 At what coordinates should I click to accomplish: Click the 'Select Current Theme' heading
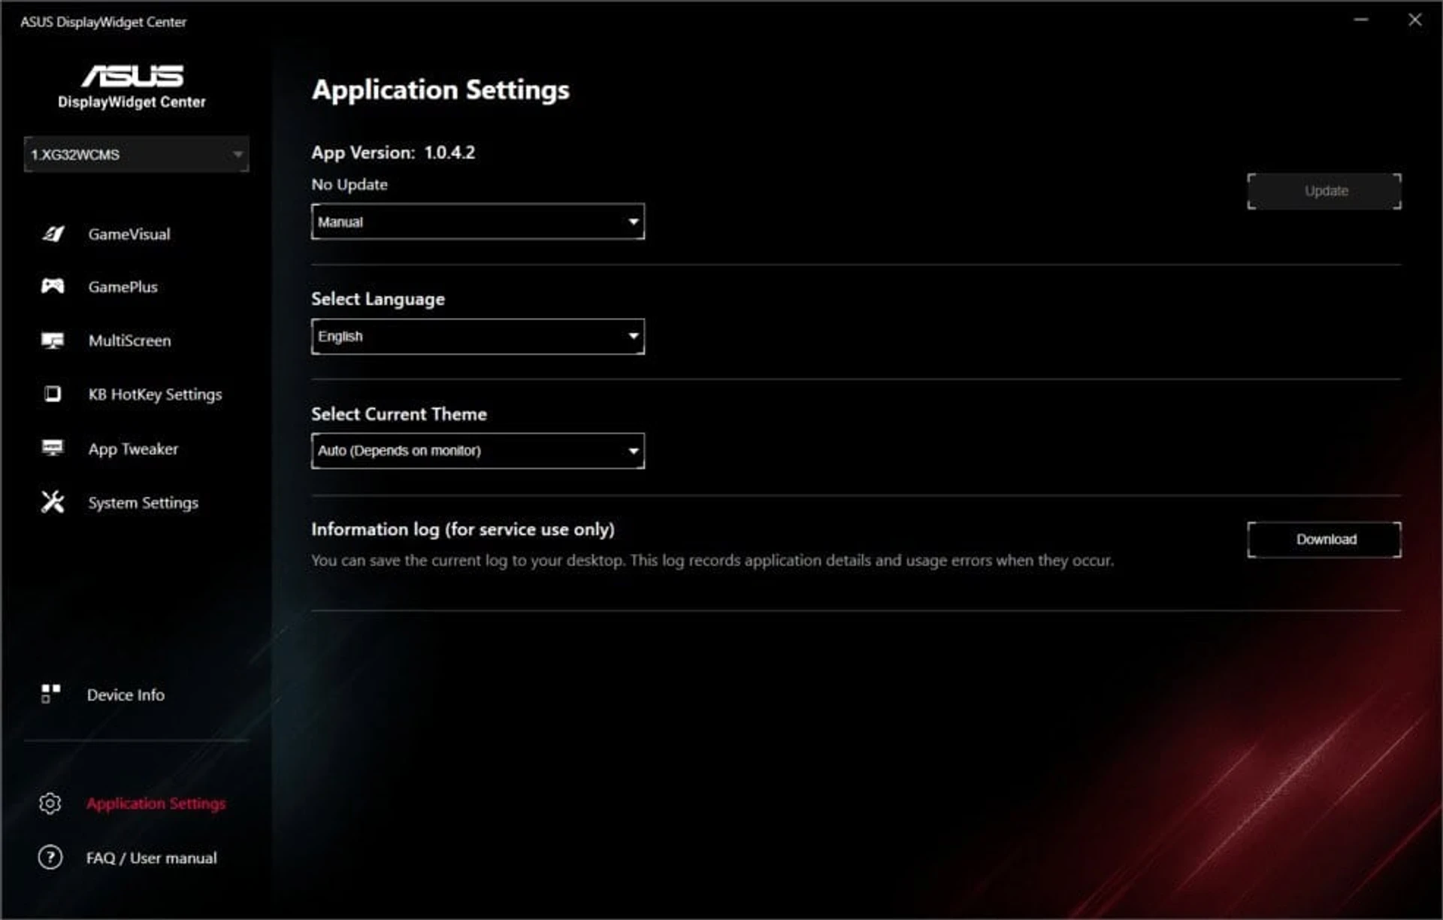point(399,414)
